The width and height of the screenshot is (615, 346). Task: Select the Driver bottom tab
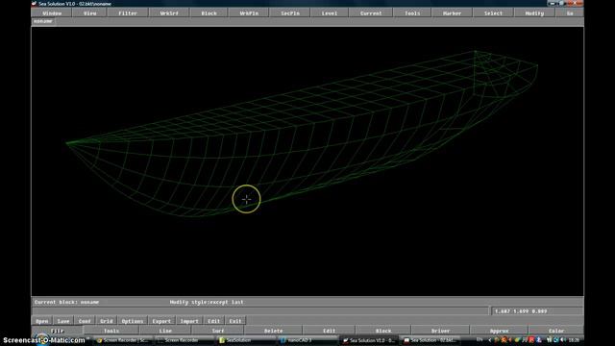click(440, 331)
